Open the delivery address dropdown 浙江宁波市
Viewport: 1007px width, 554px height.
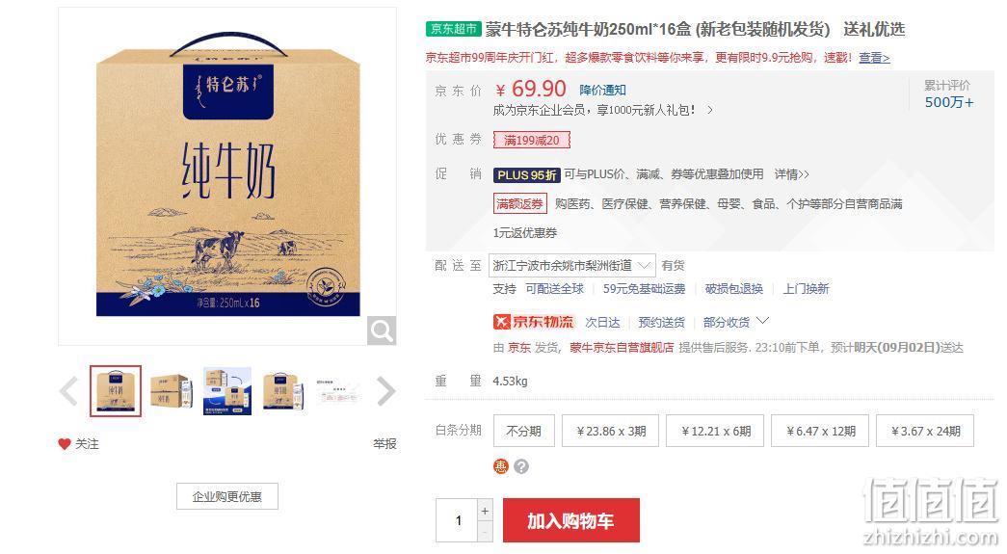click(571, 265)
